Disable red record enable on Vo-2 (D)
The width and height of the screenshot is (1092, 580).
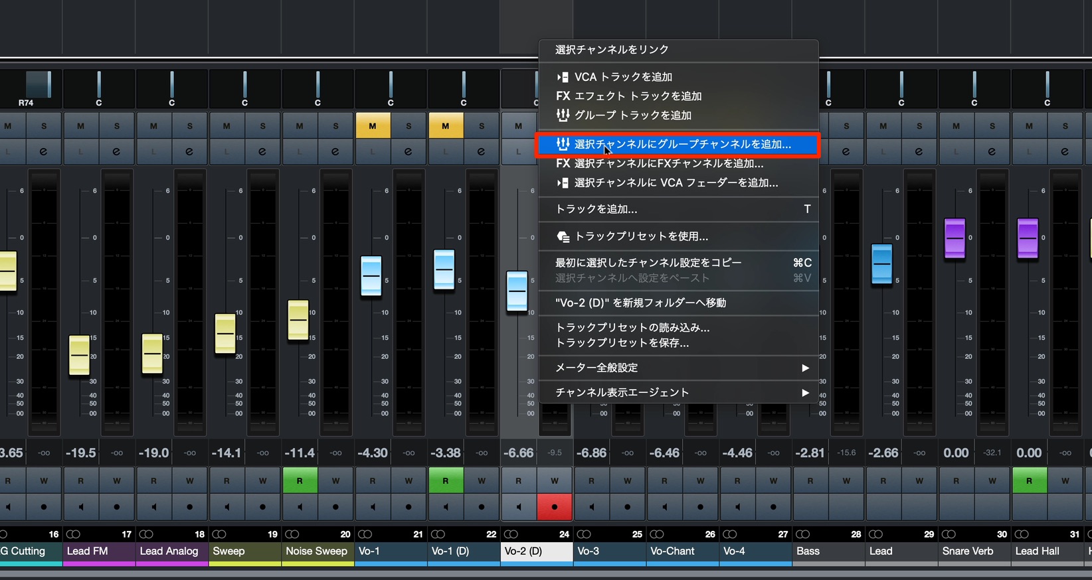click(x=555, y=507)
